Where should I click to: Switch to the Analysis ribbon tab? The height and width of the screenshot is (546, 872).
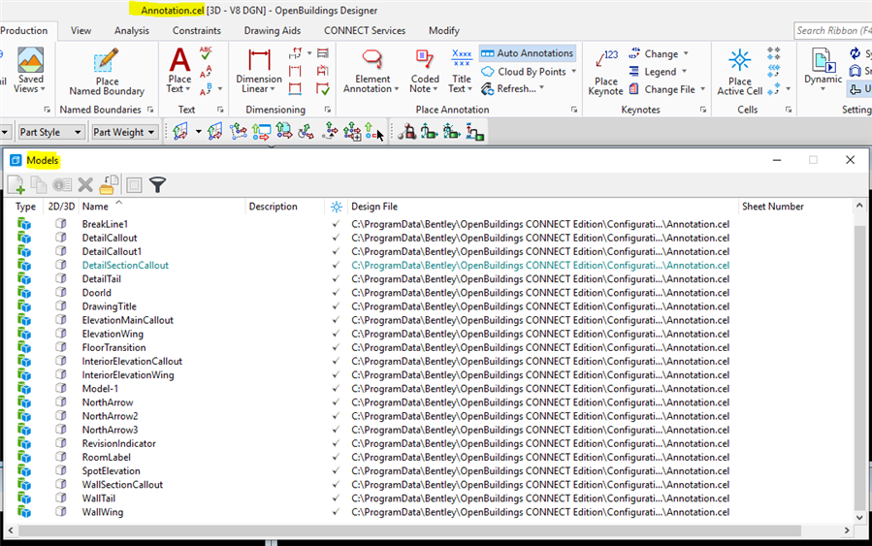click(132, 31)
